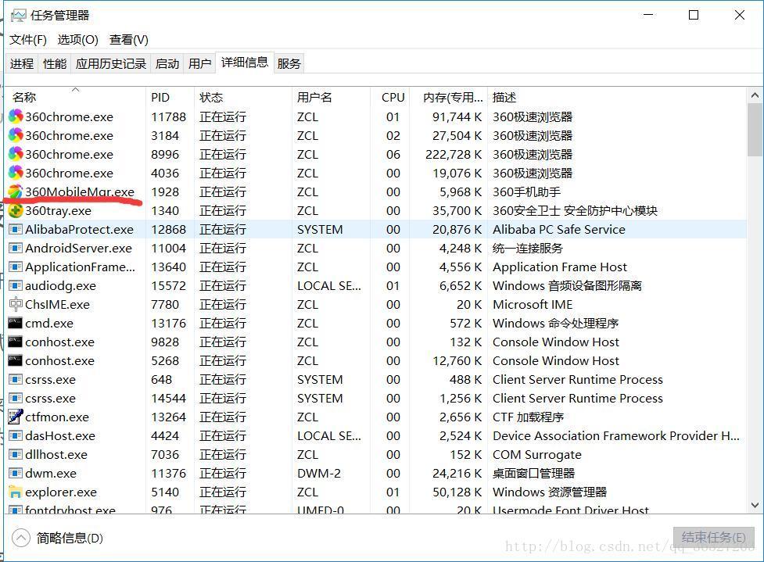Click the explorer.exe folder icon

click(x=16, y=492)
